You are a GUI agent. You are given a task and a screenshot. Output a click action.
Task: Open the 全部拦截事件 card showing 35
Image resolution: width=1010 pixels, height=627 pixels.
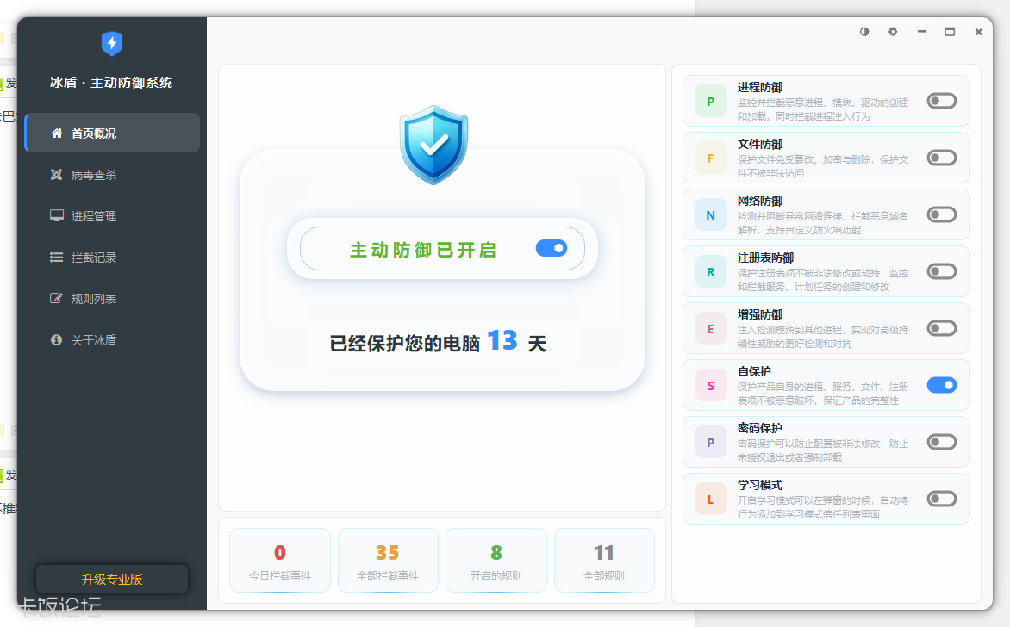[388, 560]
